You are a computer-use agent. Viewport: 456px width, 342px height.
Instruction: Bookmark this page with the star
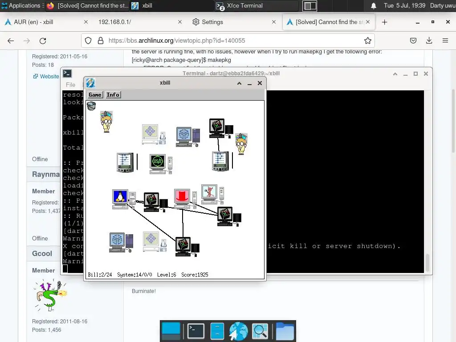coord(367,41)
